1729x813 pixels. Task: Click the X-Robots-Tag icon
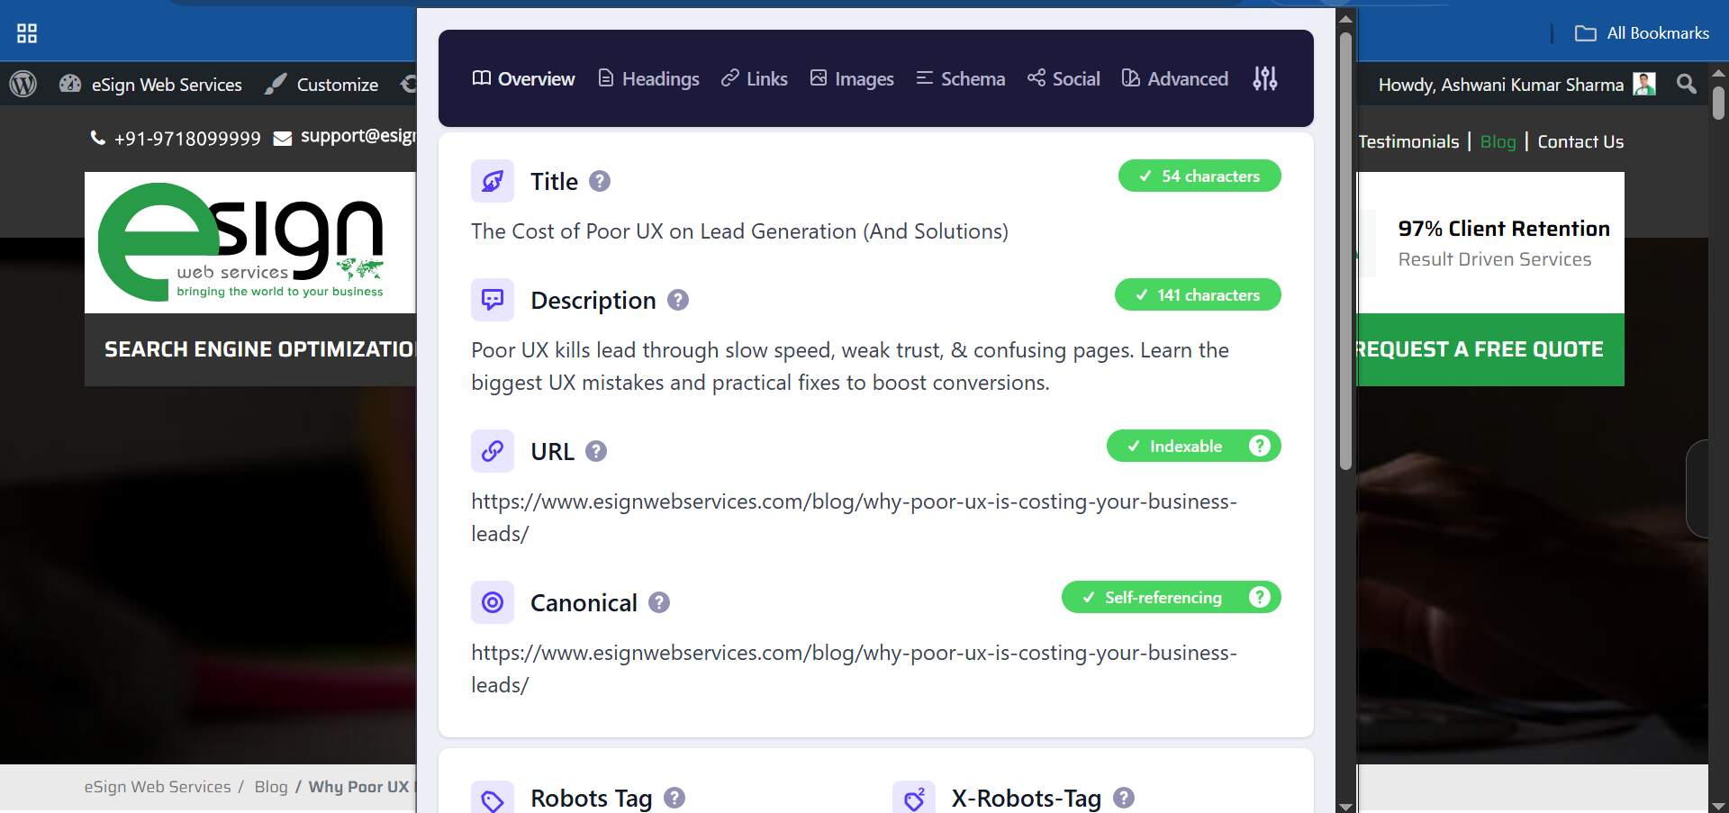pos(914,798)
